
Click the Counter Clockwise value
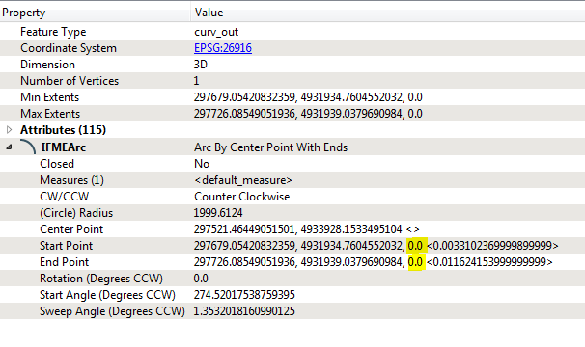[241, 197]
